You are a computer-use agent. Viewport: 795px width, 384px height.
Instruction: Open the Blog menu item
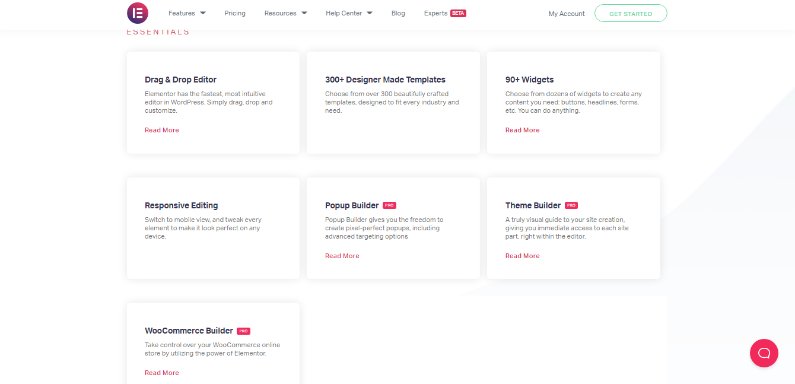point(398,13)
